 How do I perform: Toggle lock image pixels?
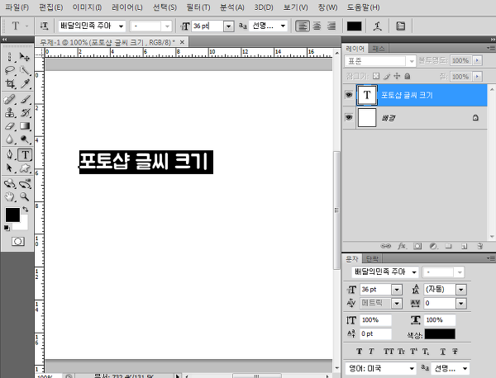[x=387, y=76]
